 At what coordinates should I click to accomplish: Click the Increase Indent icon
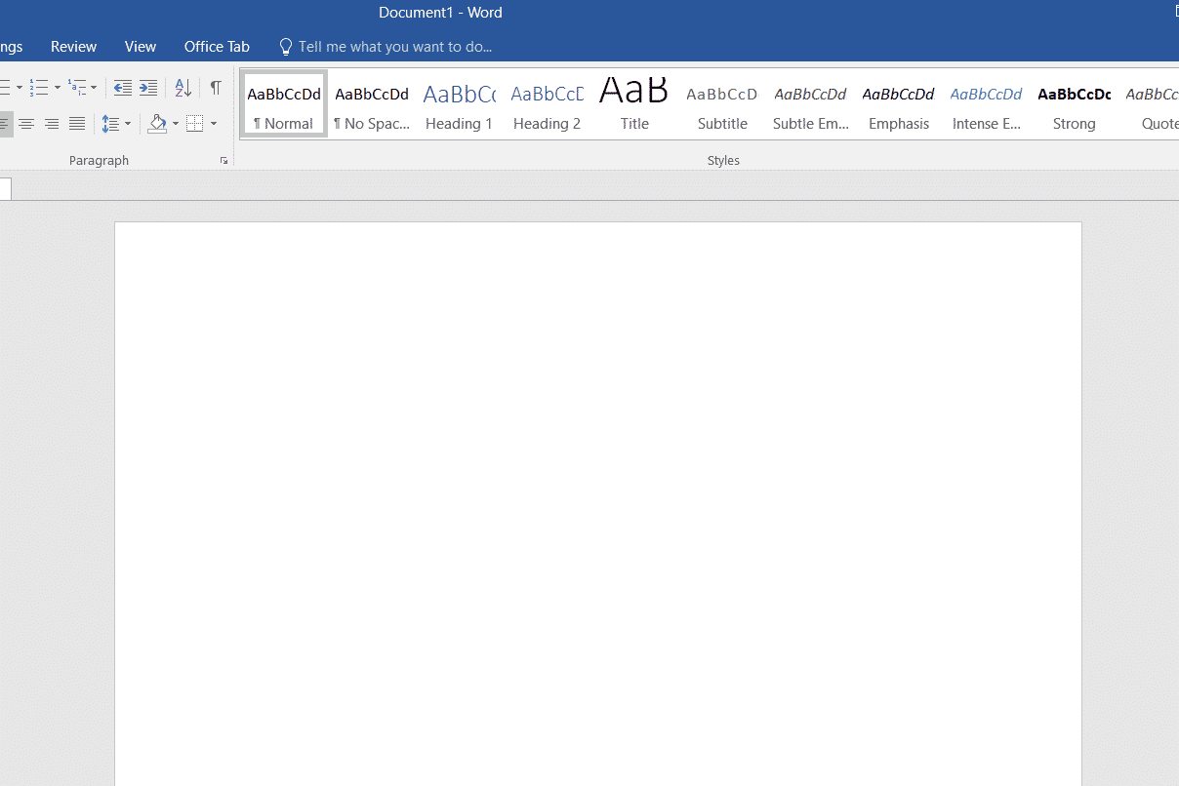pyautogui.click(x=147, y=88)
